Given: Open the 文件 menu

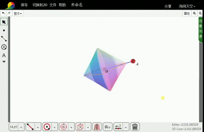Looking at the screenshot, I should pyautogui.click(x=53, y=5).
